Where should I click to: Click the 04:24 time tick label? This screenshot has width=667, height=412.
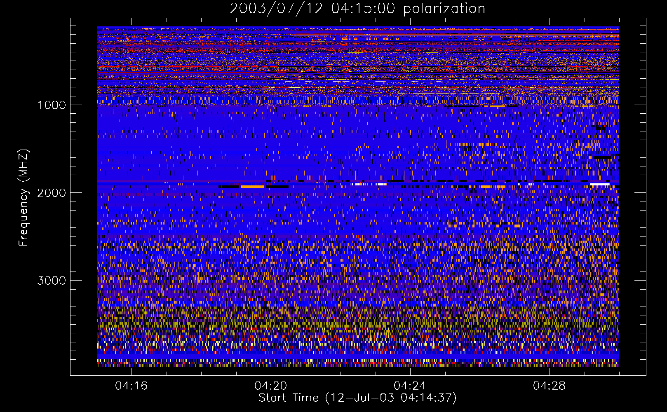pos(410,386)
